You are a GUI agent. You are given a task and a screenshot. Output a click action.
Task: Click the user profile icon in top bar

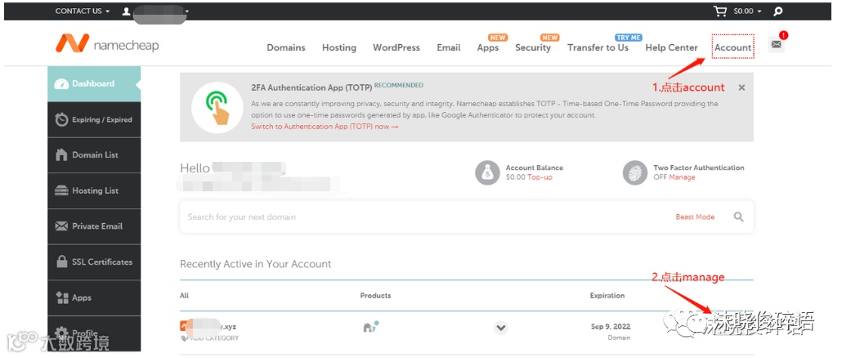tap(126, 11)
